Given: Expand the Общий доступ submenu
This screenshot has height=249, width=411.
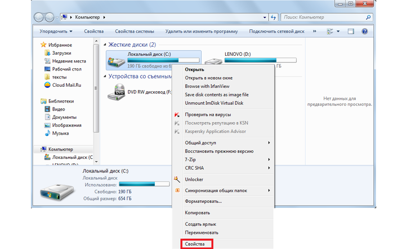Looking at the screenshot, I should (x=269, y=143).
